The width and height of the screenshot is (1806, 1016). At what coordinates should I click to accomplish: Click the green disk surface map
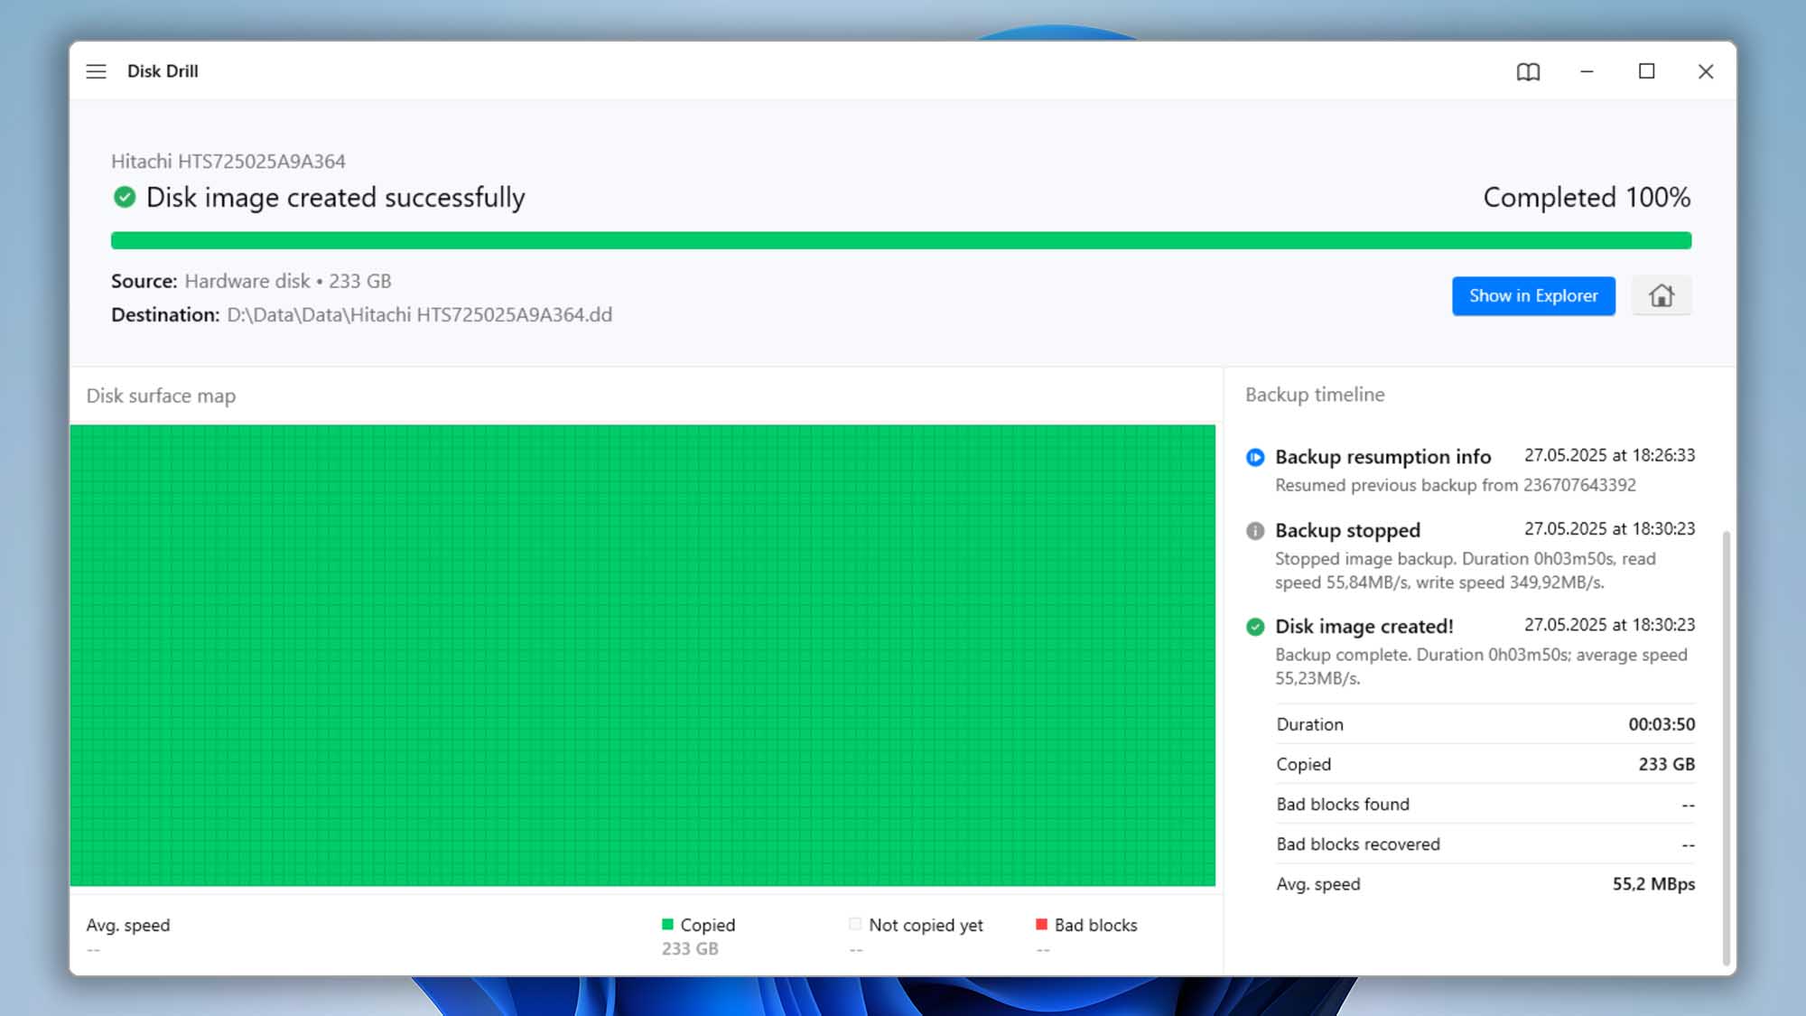click(x=643, y=656)
